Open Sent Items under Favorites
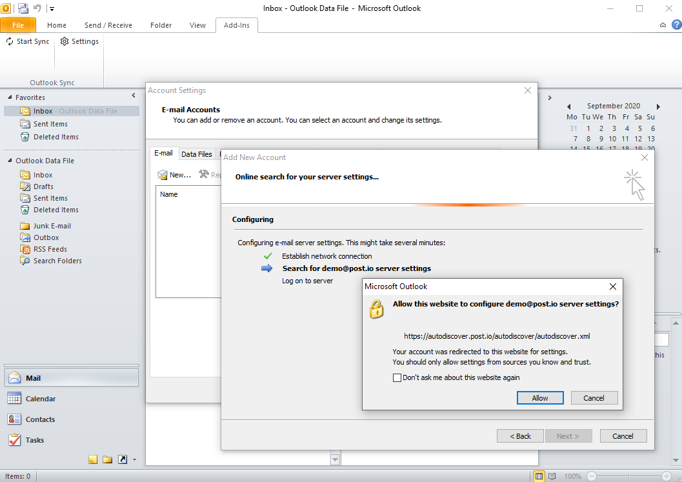This screenshot has height=482, width=682. [x=50, y=124]
